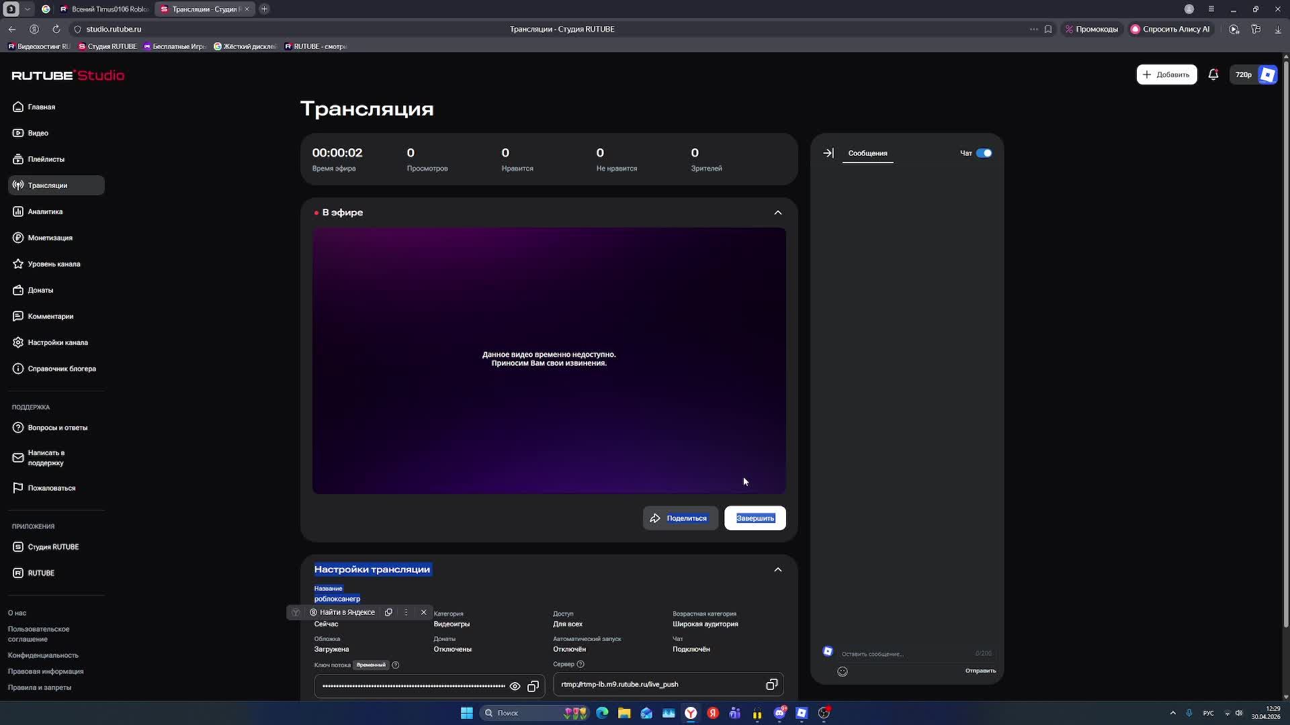Click the Добавить button
Viewport: 1290px width, 725px height.
coord(1166,75)
